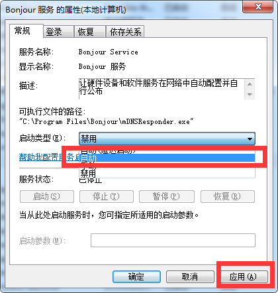The image size is (278, 293).
Task: Apply changes with the 应用(A) button
Action: click(244, 276)
